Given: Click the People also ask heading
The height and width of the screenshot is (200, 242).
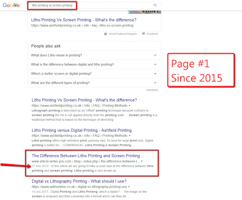Looking at the screenshot, I should [x=45, y=46].
